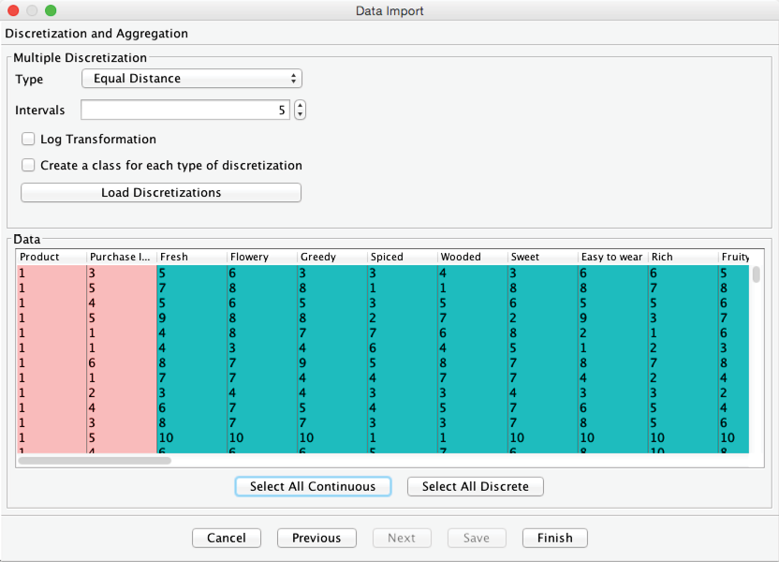Click the green zoom window button

click(x=51, y=11)
